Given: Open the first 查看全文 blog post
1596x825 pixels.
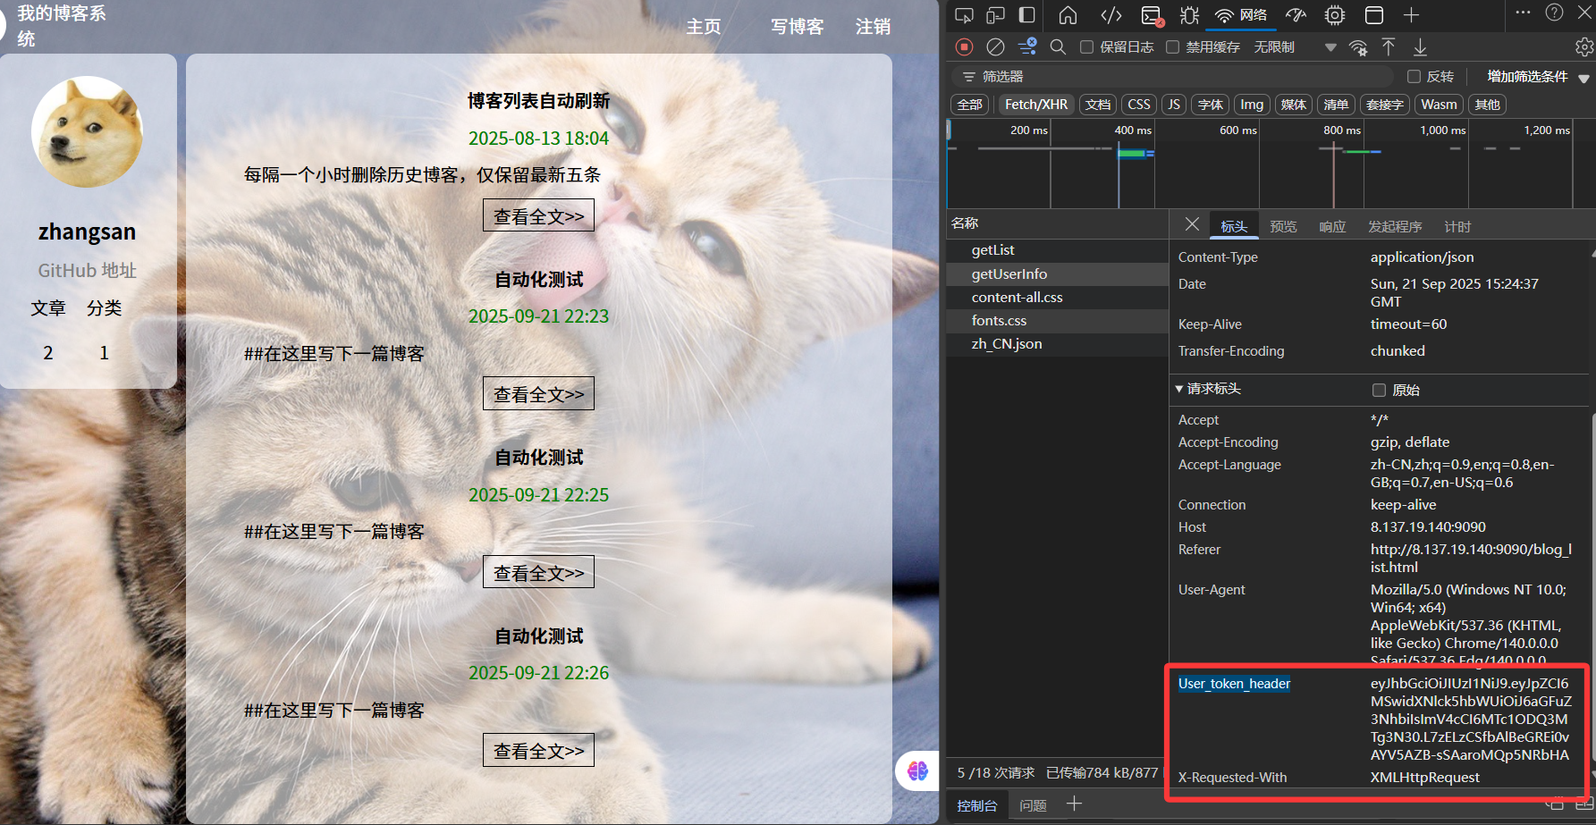Looking at the screenshot, I should [538, 215].
